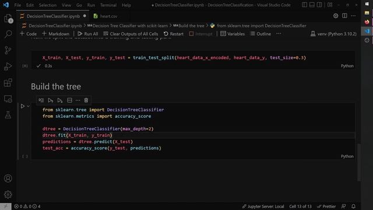Open the Run and Debug view
373x210 pixels.
tap(8, 66)
